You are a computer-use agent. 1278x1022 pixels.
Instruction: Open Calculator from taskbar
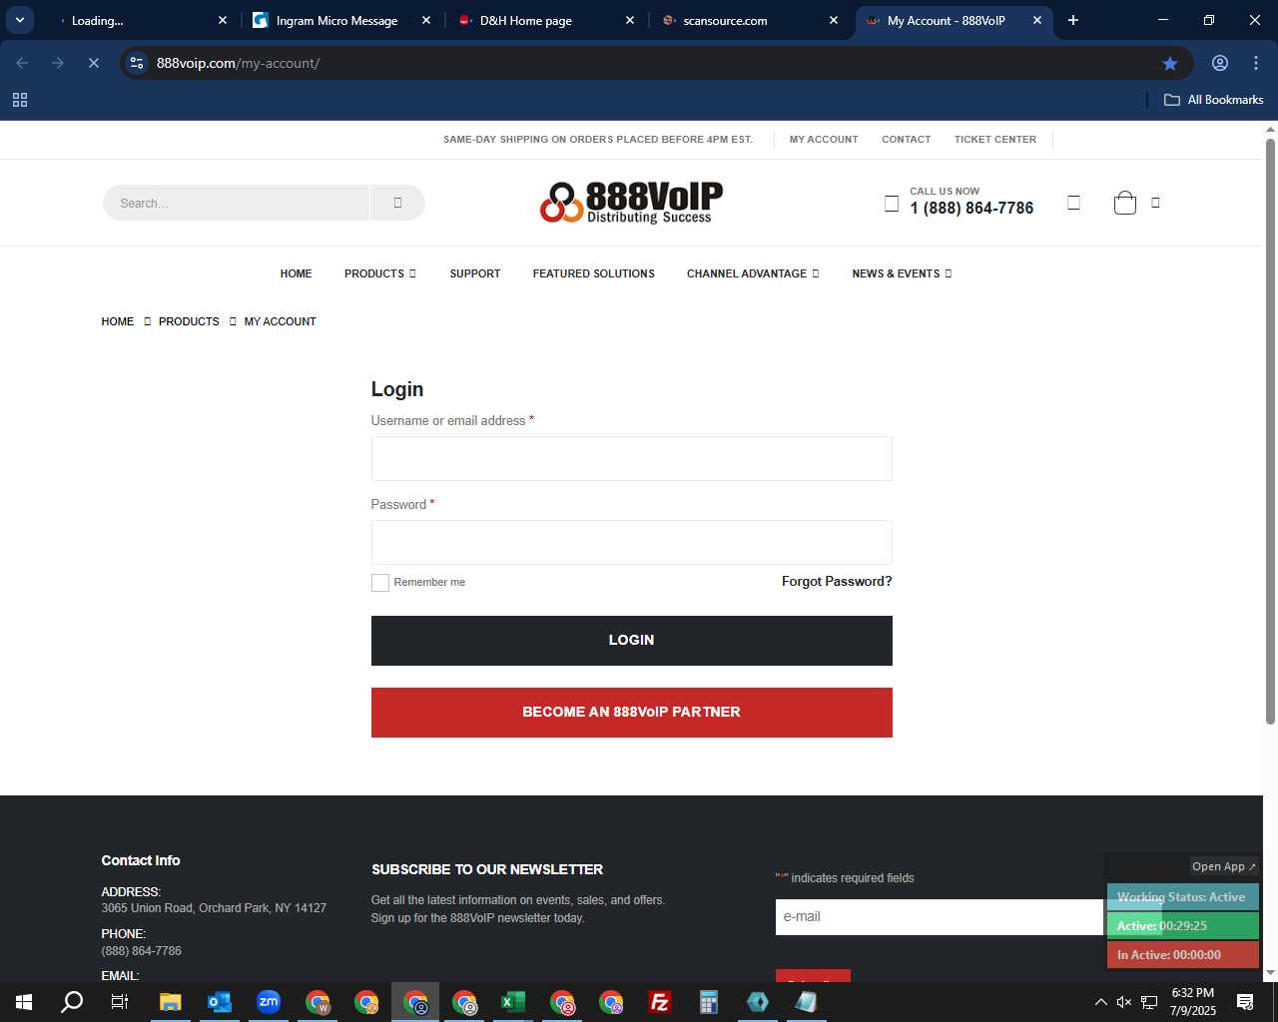coord(708,1002)
